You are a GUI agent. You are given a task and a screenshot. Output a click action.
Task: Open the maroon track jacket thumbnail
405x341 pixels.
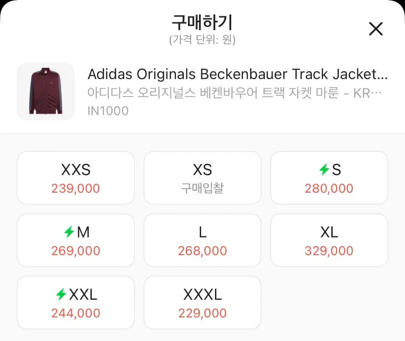(46, 91)
